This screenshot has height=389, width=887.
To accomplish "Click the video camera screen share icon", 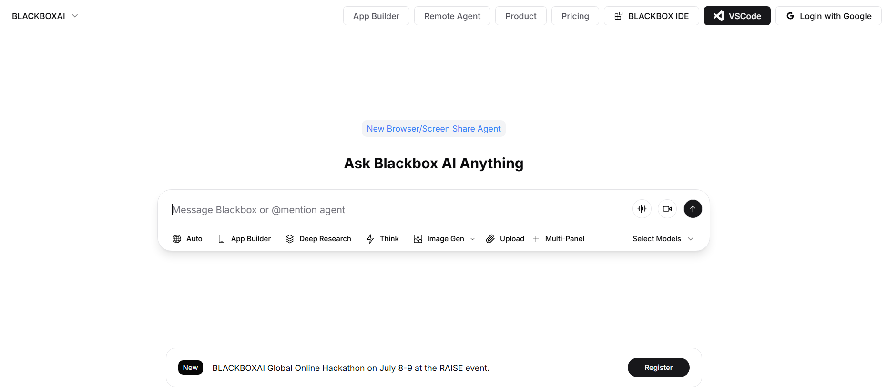I will [x=667, y=209].
